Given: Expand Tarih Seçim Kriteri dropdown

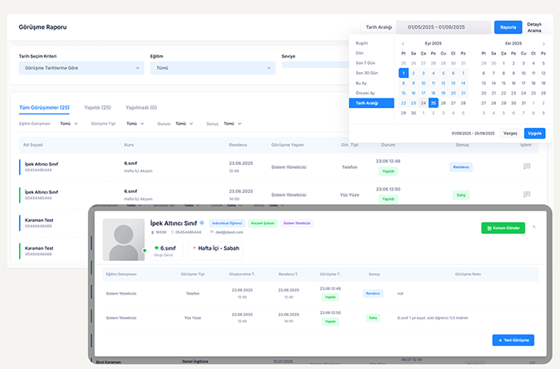Looking at the screenshot, I should 80,68.
